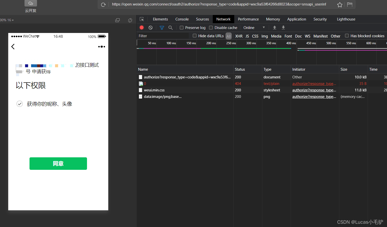
Task: Select the weui.min.css request row
Action: coord(262,90)
